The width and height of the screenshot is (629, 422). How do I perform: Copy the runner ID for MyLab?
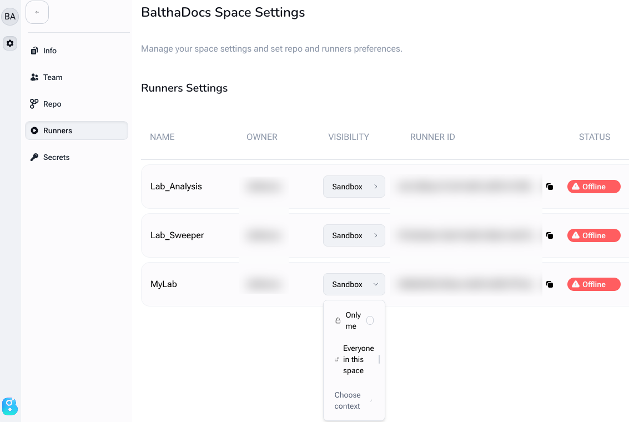click(x=550, y=284)
